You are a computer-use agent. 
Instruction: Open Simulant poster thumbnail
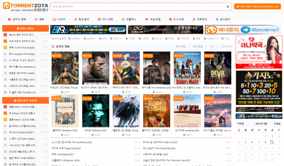pos(126,111)
